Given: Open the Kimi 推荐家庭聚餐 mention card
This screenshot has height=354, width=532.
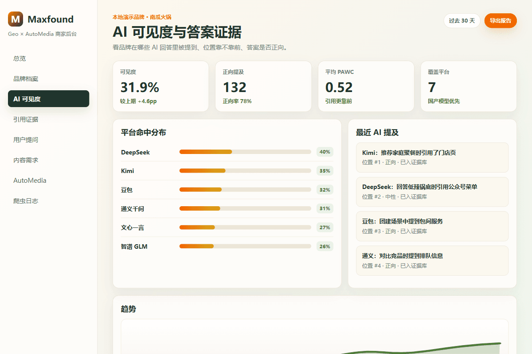Looking at the screenshot, I should pos(432,158).
